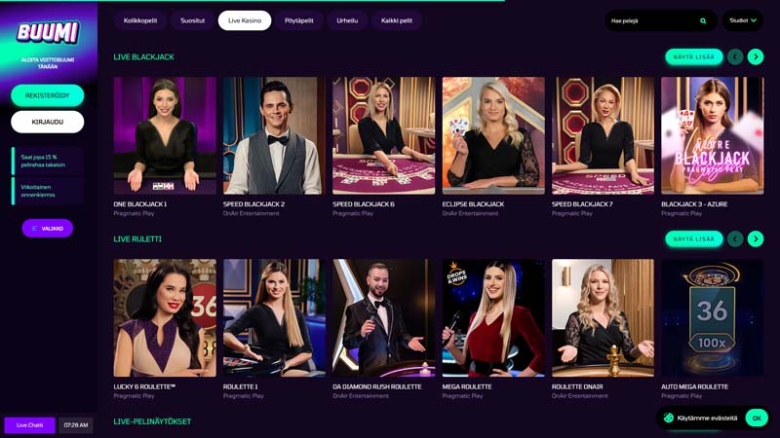The image size is (780, 438).
Task: Go to next Live Ruletti games arrow
Action: [x=755, y=238]
